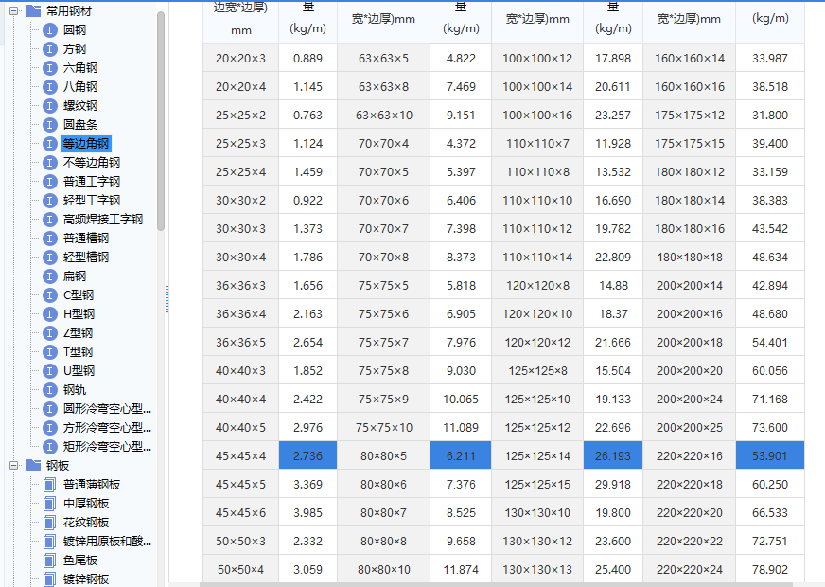Click the weight value 78.902
Viewport: 825px width, 587px height.
[770, 569]
